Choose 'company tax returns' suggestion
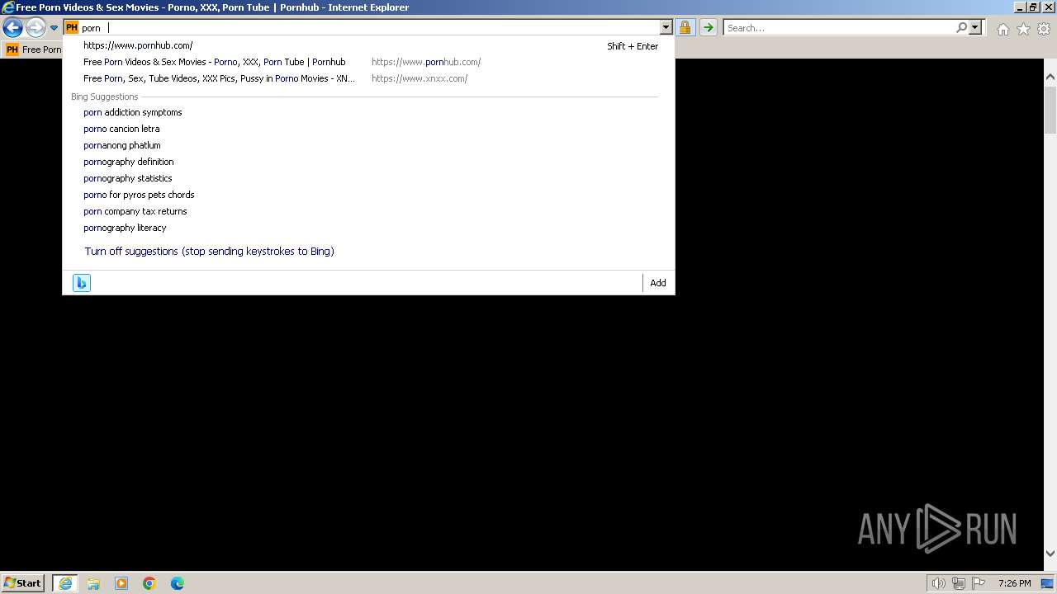The height and width of the screenshot is (594, 1057). pos(369,211)
